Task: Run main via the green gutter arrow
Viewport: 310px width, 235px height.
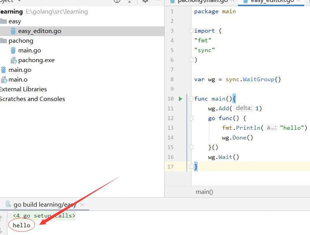Action: [180, 99]
